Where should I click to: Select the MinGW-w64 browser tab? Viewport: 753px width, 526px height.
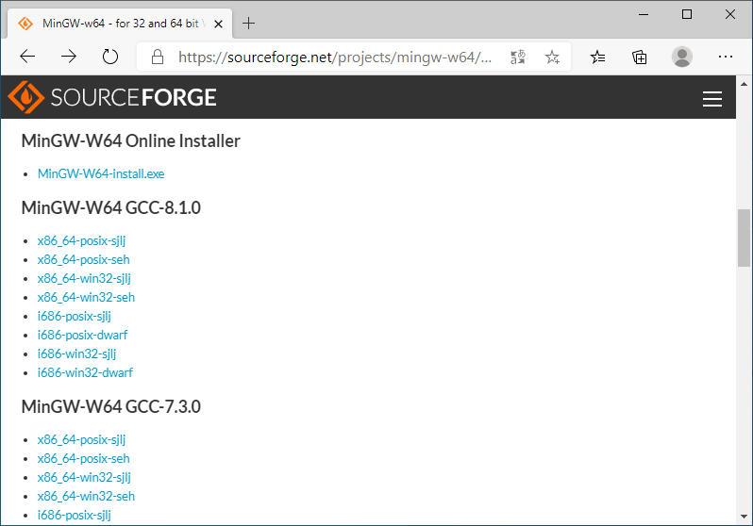pyautogui.click(x=113, y=23)
